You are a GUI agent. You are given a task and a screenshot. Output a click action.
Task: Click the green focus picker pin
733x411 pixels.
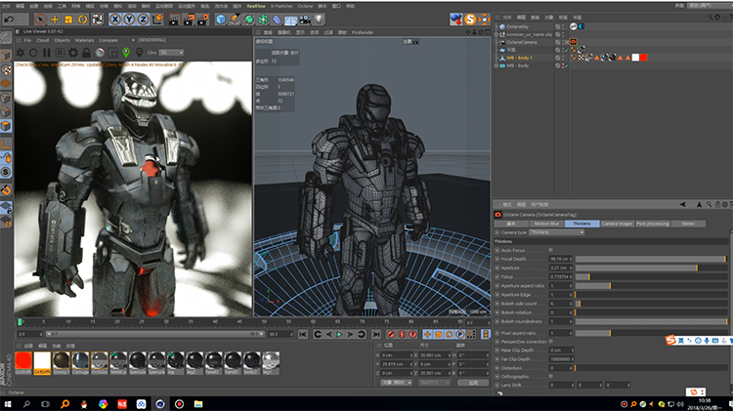click(126, 53)
